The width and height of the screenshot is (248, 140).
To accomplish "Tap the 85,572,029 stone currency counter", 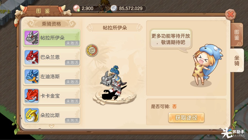I will (x=131, y=8).
